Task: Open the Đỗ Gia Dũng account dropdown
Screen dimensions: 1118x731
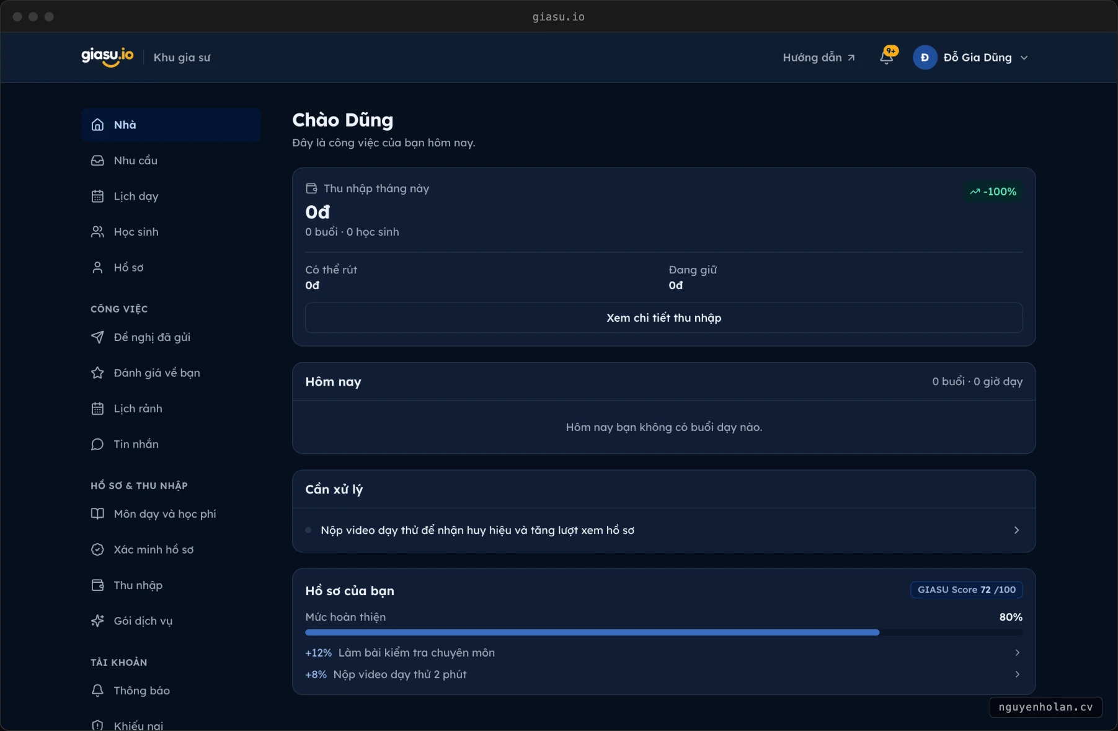Action: [x=971, y=58]
